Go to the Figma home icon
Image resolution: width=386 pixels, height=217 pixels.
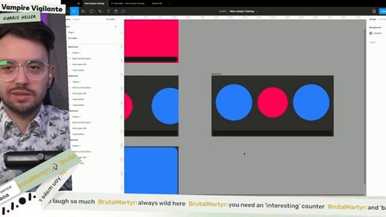[x=78, y=4]
